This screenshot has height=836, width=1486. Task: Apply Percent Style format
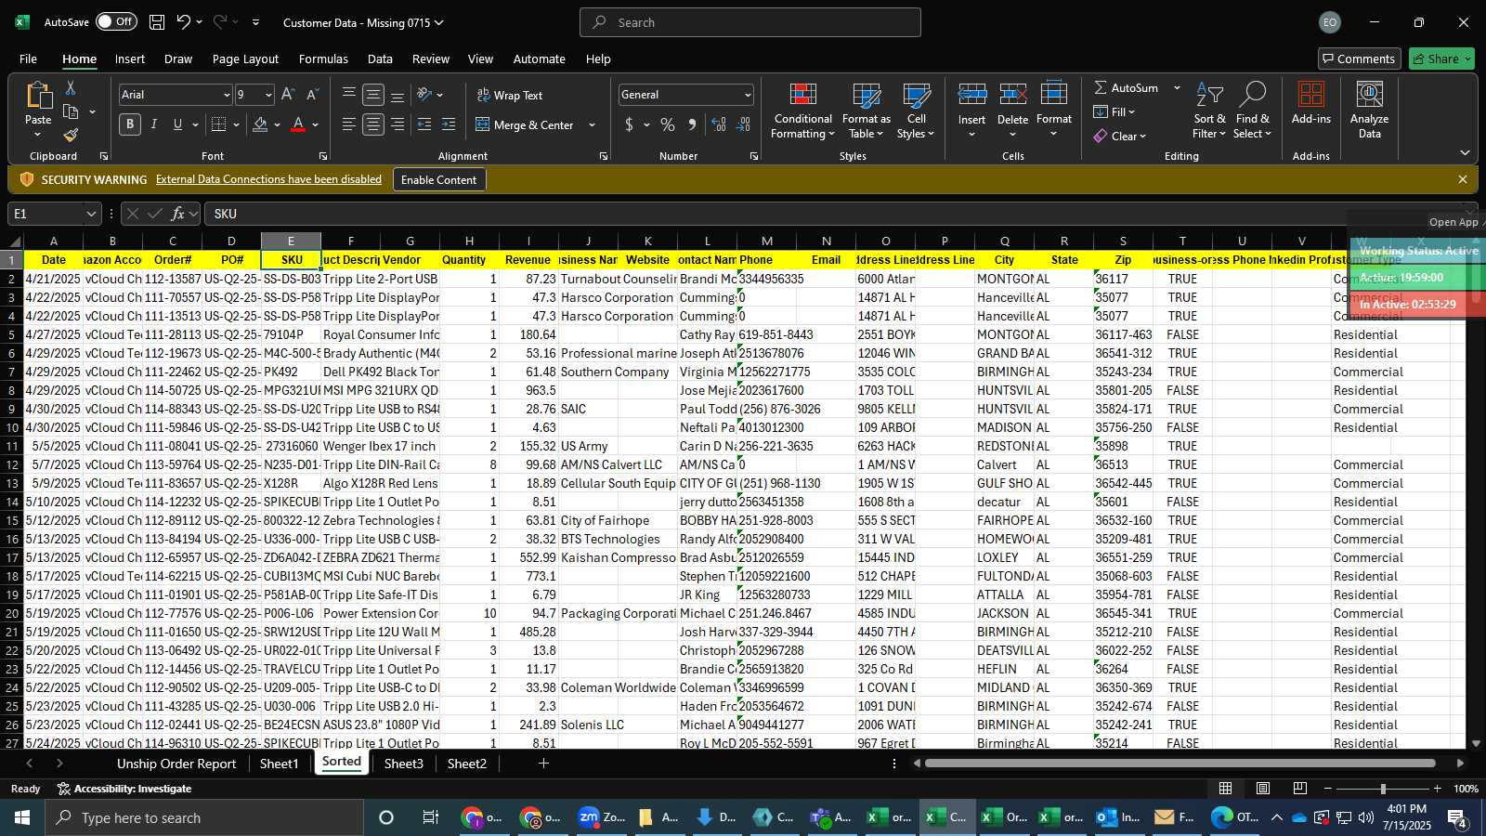(668, 124)
